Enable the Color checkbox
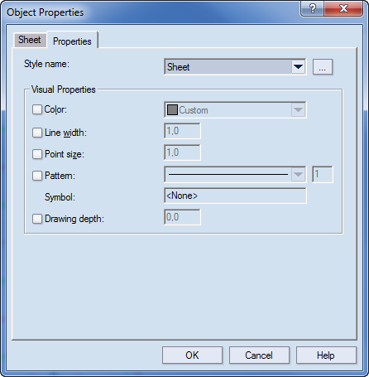This screenshot has width=369, height=377. [37, 109]
